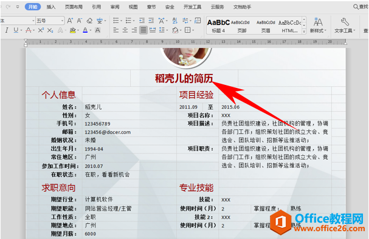This screenshot has width=369, height=239.
Task: Apply blue font color
Action: click(85, 30)
